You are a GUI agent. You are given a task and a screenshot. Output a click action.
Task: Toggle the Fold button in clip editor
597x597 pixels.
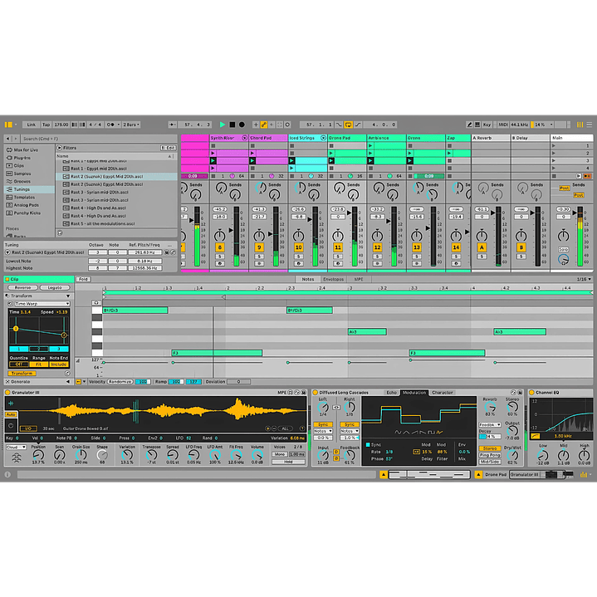click(83, 279)
